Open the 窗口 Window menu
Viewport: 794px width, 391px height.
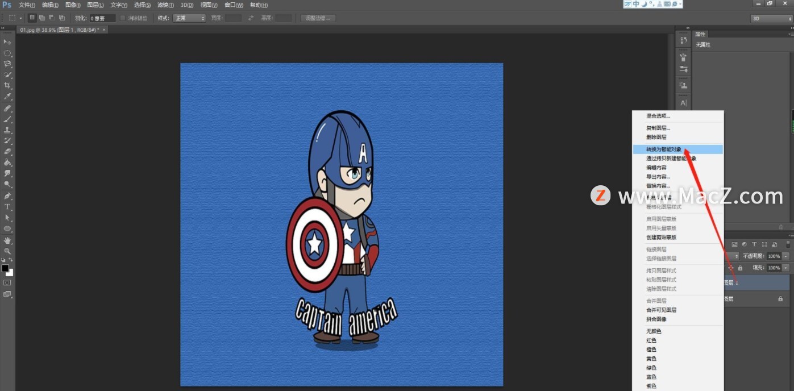[x=234, y=5]
